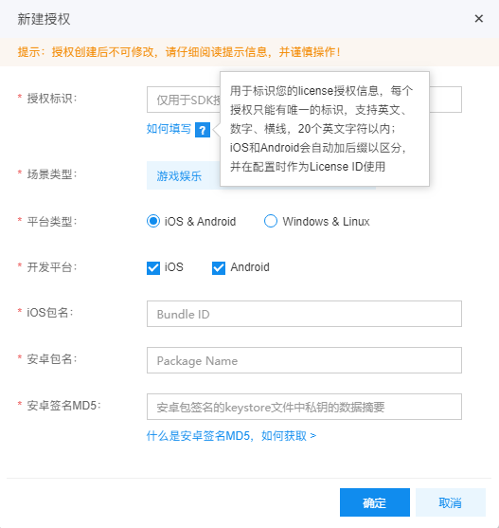Click the 安卓签名MD5 field label
This screenshot has height=528, width=499.
coord(63,406)
